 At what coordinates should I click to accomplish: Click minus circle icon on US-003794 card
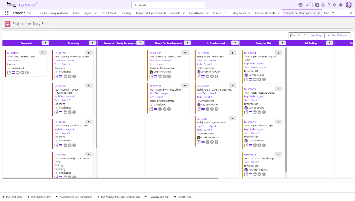pyautogui.click(x=255, y=80)
